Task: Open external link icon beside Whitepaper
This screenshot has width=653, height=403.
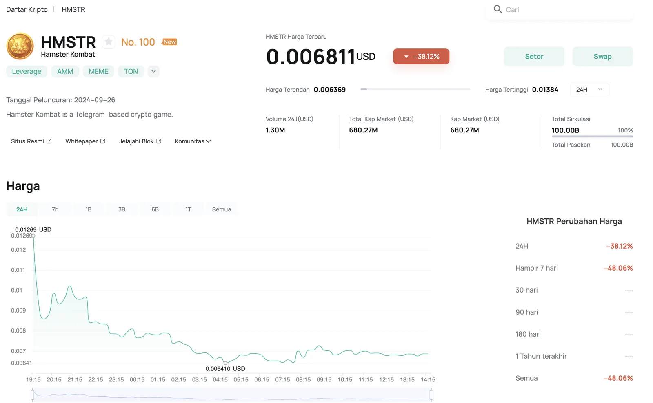Action: [x=103, y=141]
